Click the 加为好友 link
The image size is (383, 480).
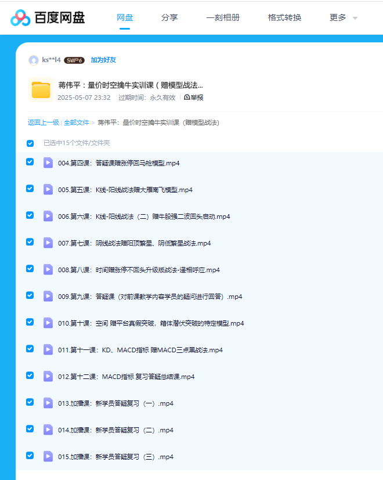103,60
